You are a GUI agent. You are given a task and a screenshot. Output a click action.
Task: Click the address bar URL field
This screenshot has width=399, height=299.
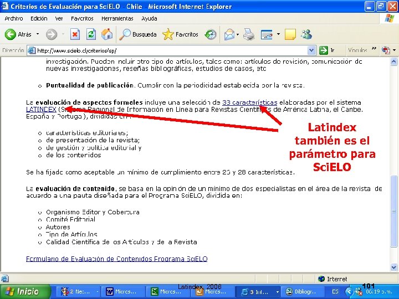point(168,50)
